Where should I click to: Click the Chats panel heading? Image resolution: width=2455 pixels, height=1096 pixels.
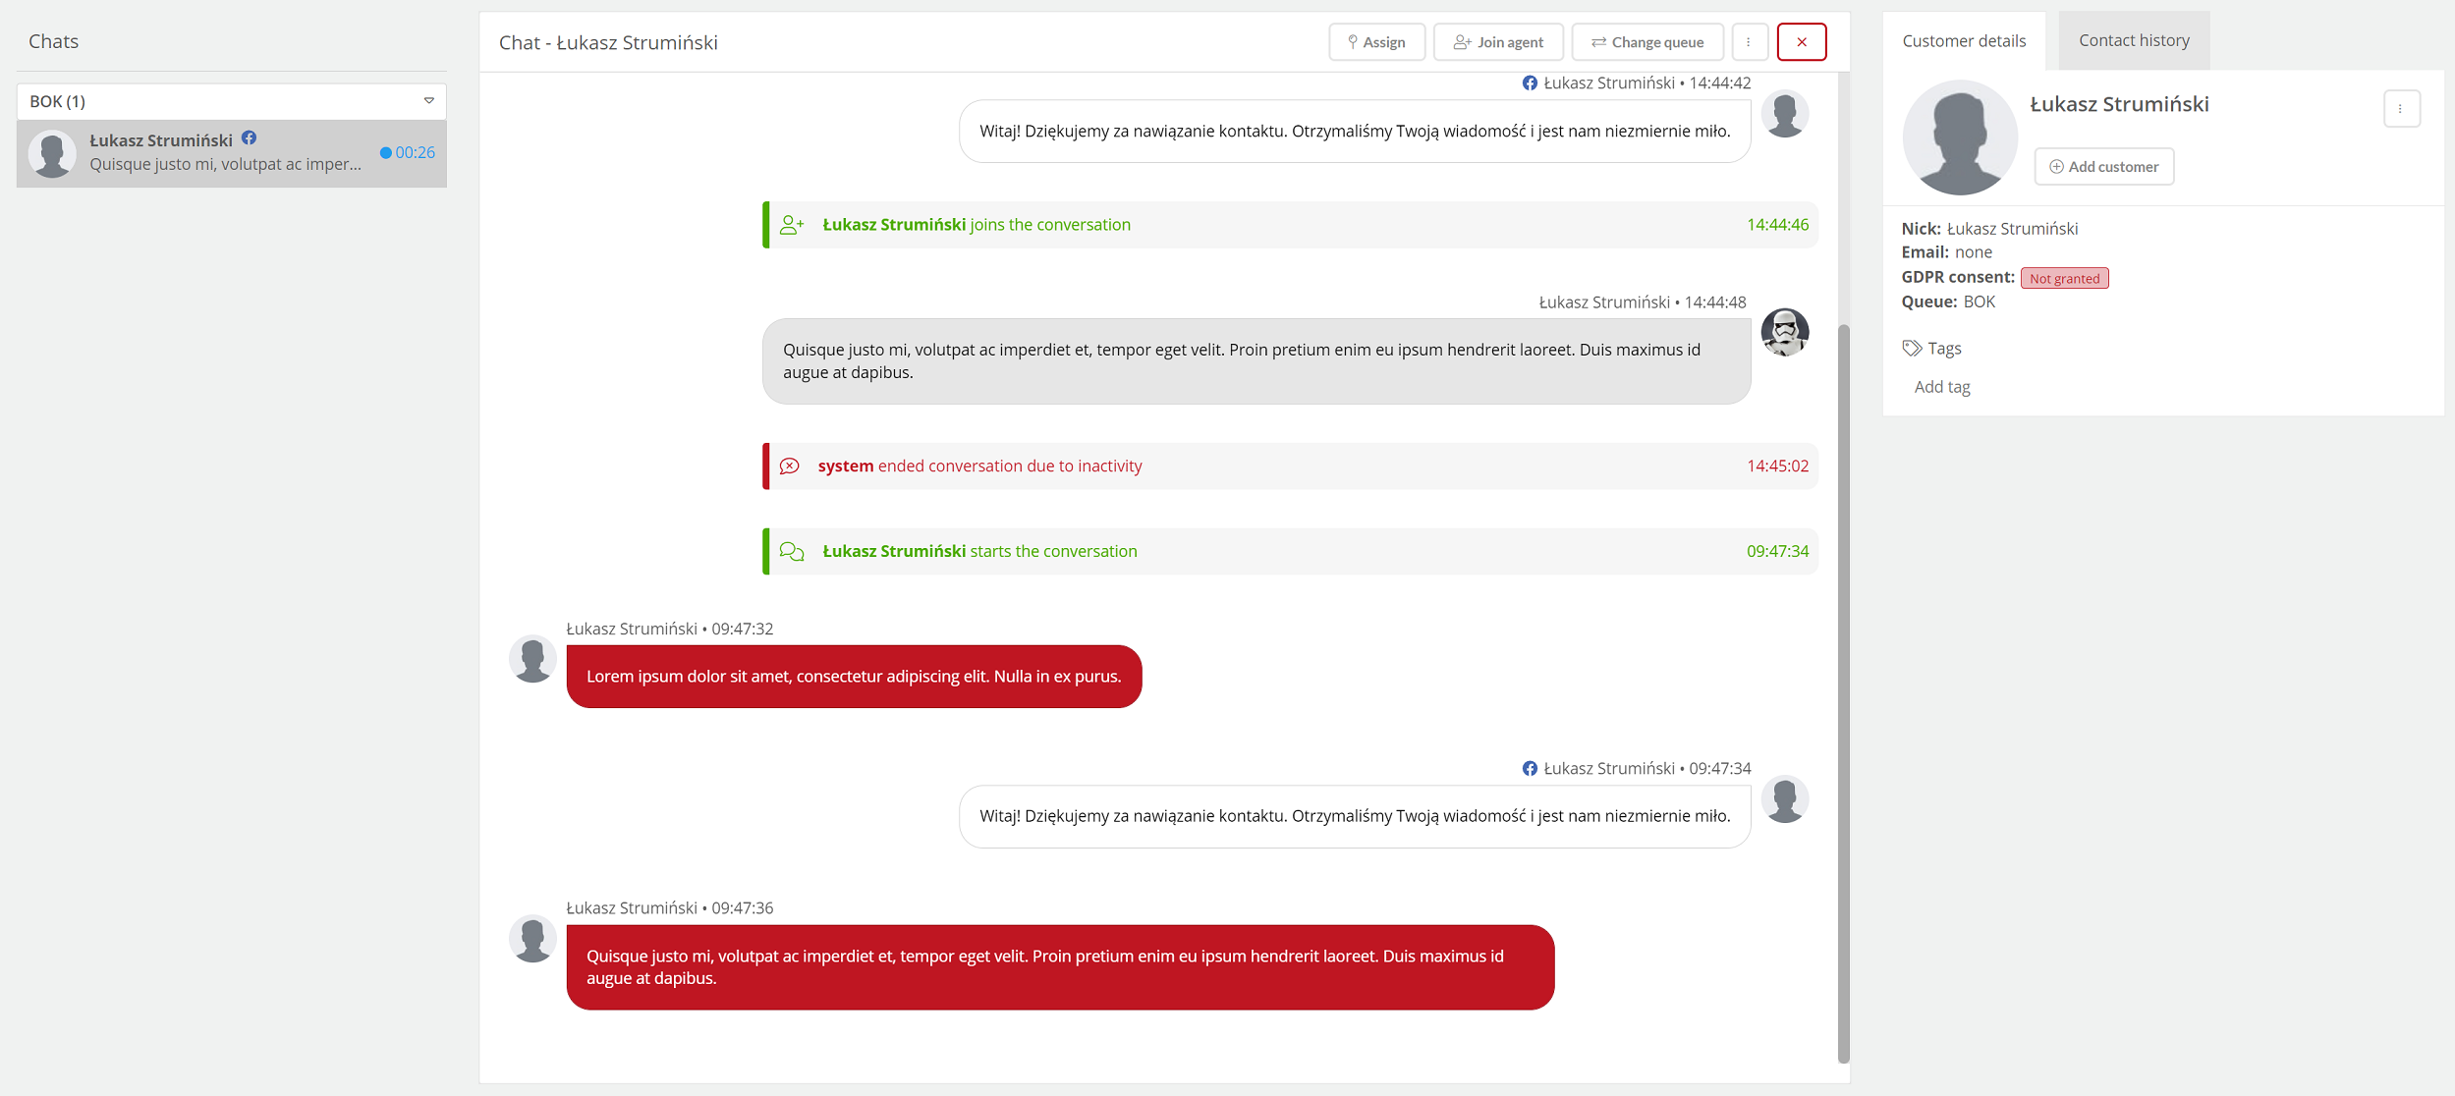53,41
